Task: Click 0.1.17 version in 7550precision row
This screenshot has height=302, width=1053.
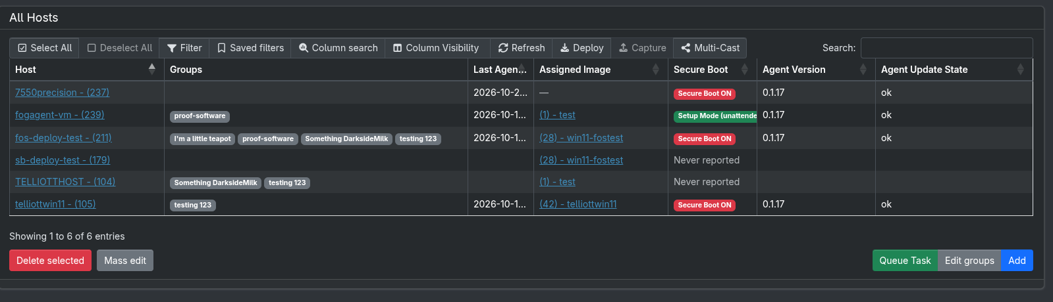Action: 773,93
